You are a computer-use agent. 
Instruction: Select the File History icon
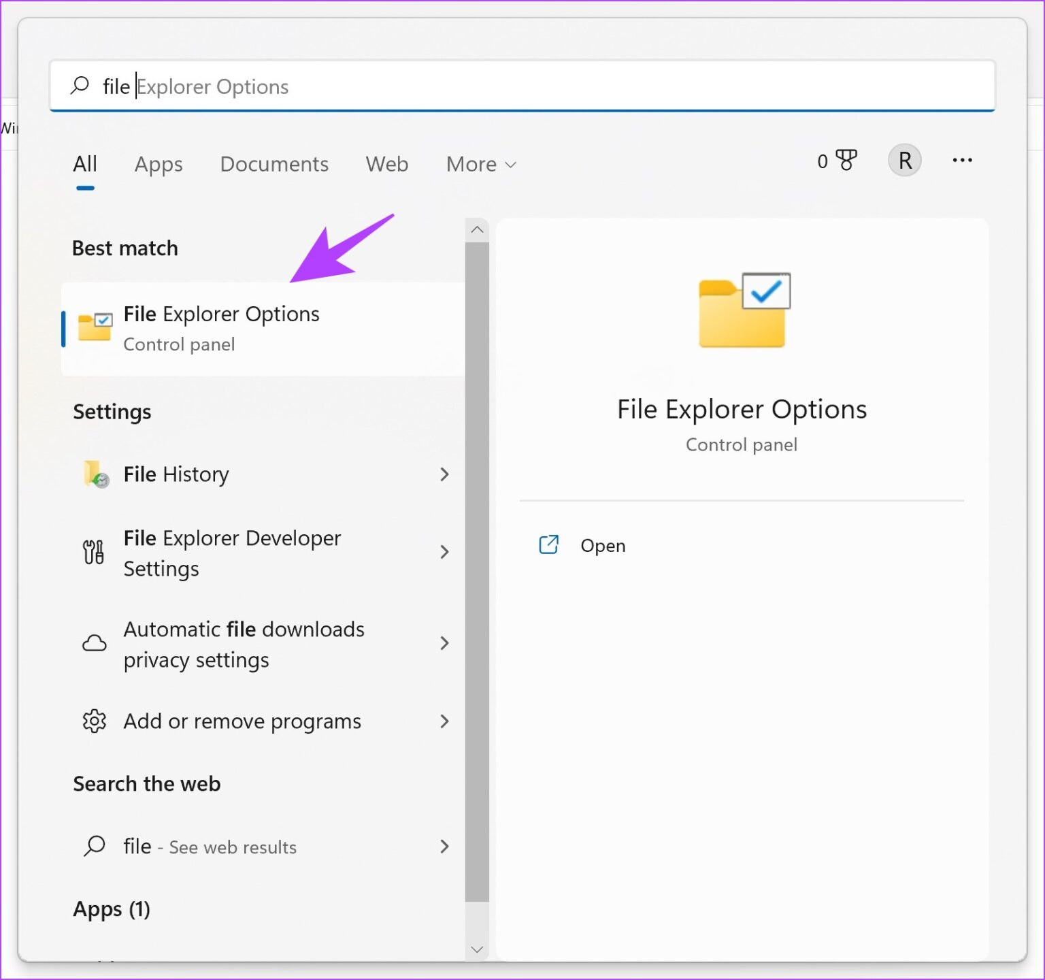[x=94, y=474]
